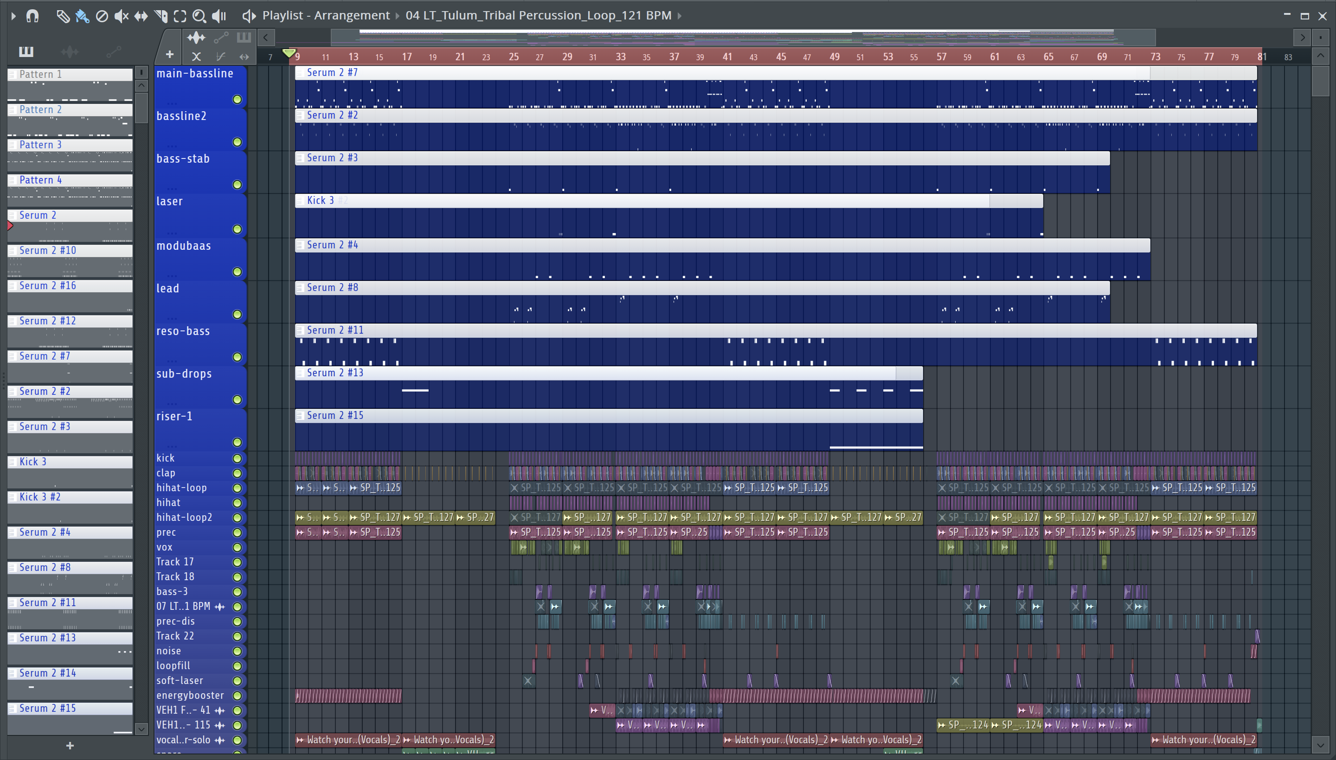Screen dimensions: 1336x760
Task: Switch picker to automation clips tab
Action: point(113,52)
